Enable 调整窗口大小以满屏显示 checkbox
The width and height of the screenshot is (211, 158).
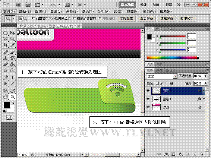34,18
